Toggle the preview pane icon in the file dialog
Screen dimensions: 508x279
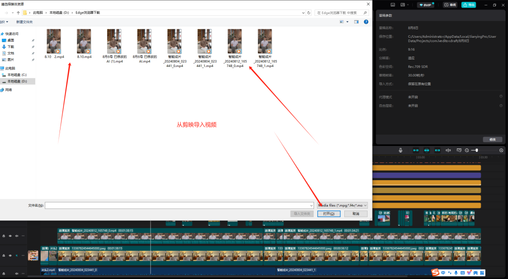[356, 22]
